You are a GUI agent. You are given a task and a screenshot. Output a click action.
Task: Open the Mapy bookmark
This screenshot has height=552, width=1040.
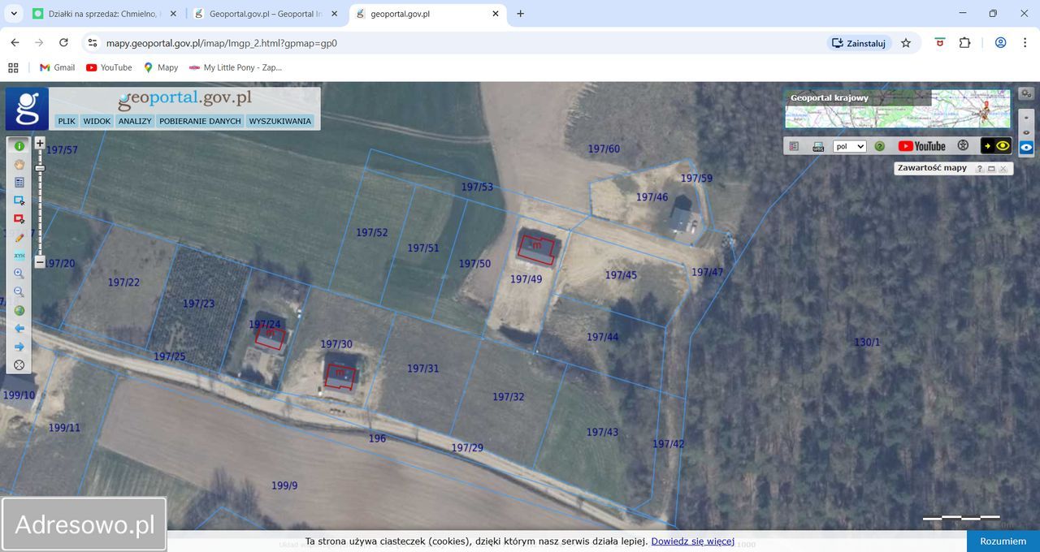[161, 67]
